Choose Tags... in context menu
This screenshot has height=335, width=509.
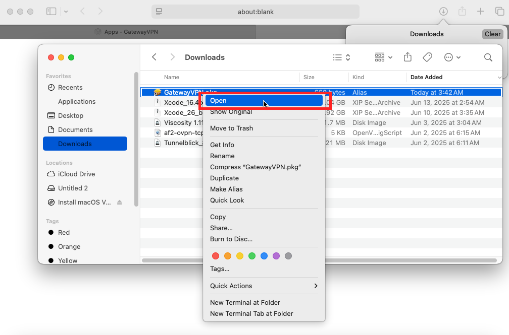tap(264, 269)
